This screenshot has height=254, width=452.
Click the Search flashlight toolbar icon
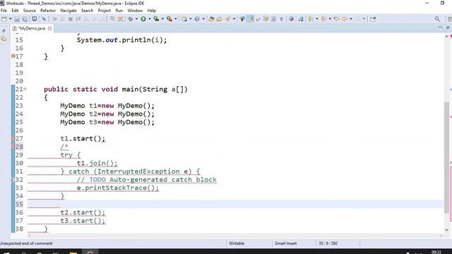pyautogui.click(x=227, y=19)
